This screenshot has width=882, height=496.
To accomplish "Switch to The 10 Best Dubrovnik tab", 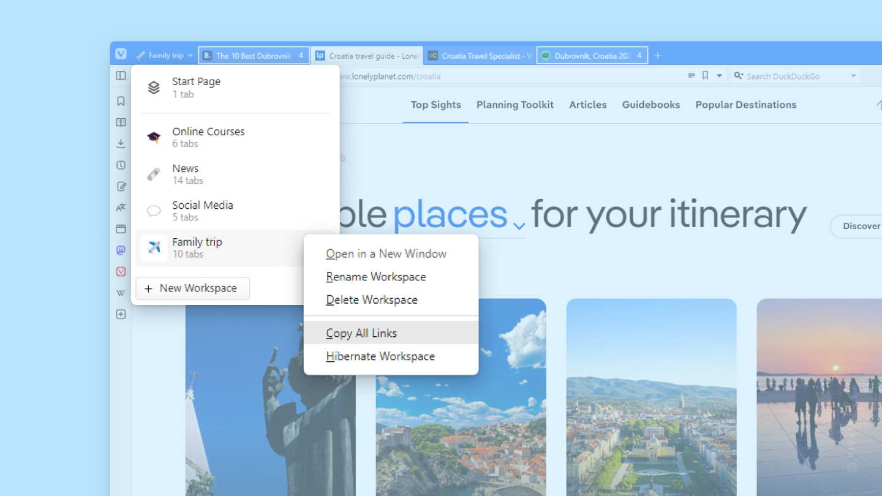I will (x=254, y=56).
